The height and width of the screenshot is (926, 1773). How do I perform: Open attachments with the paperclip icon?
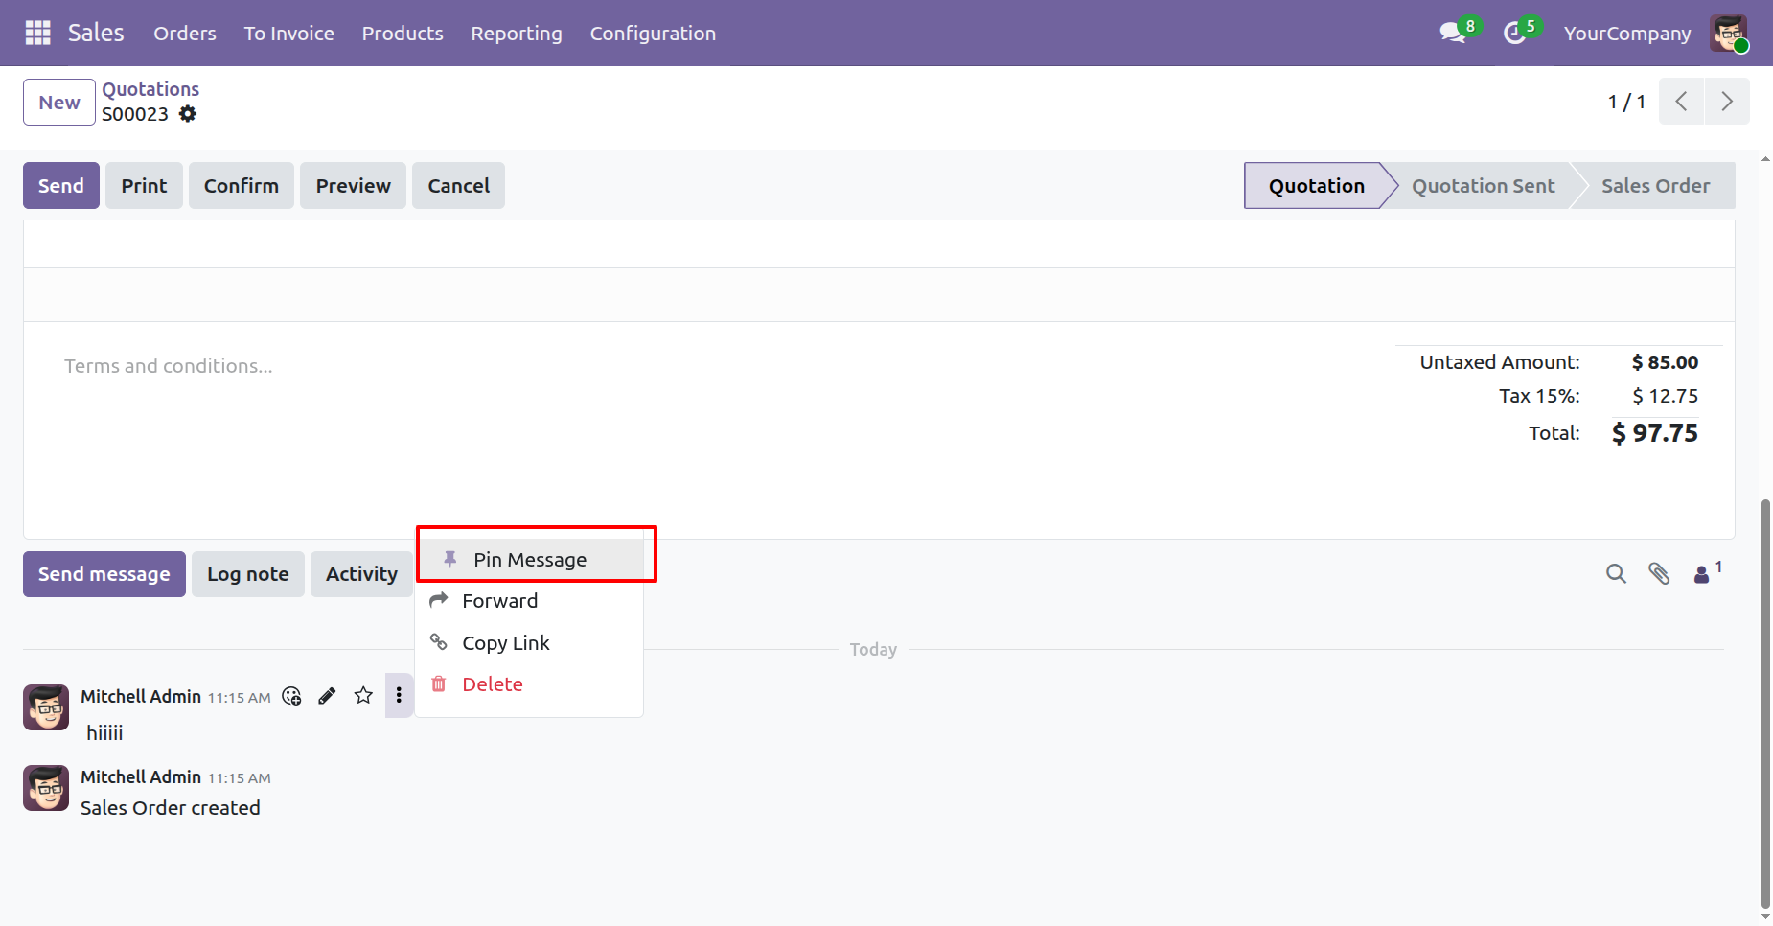click(1659, 573)
